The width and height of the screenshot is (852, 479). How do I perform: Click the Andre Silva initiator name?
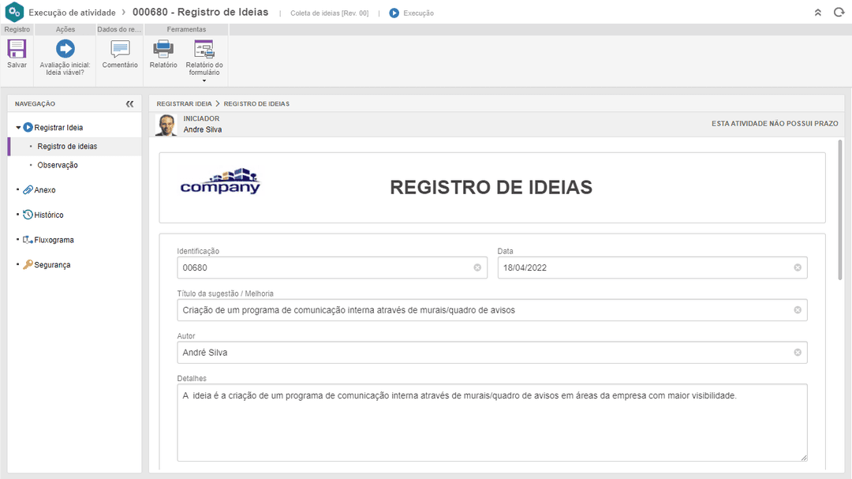tap(203, 129)
